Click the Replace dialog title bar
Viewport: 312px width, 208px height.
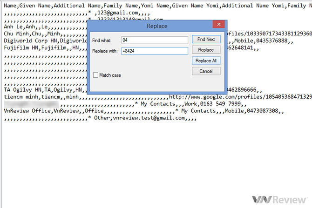click(x=154, y=26)
